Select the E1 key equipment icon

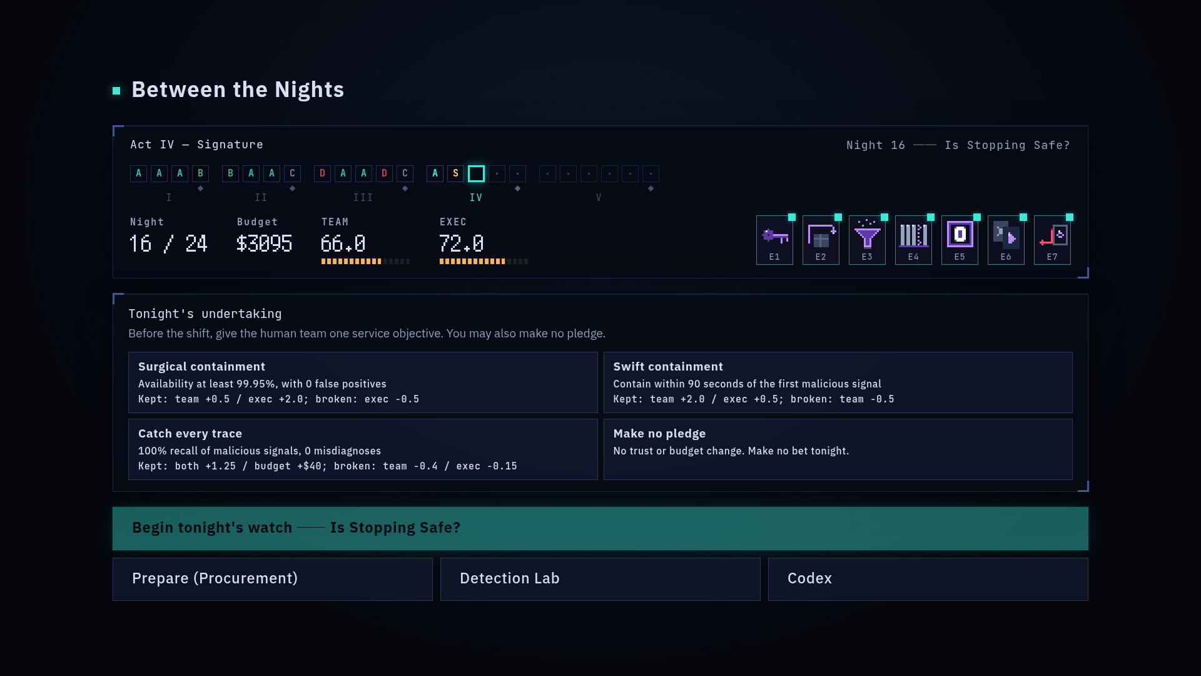[x=774, y=240]
